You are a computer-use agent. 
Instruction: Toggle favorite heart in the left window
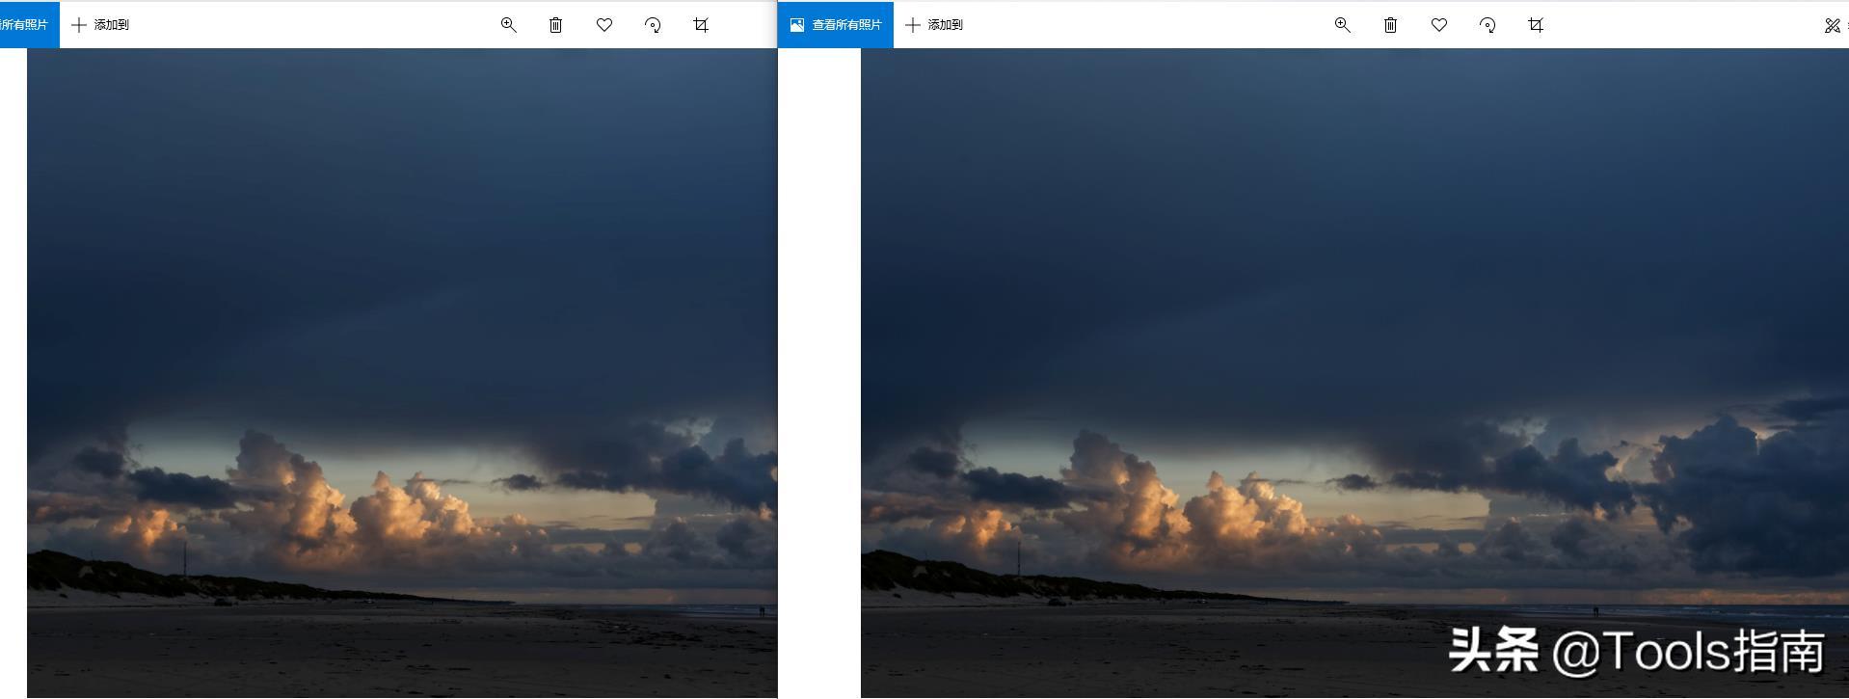(604, 25)
